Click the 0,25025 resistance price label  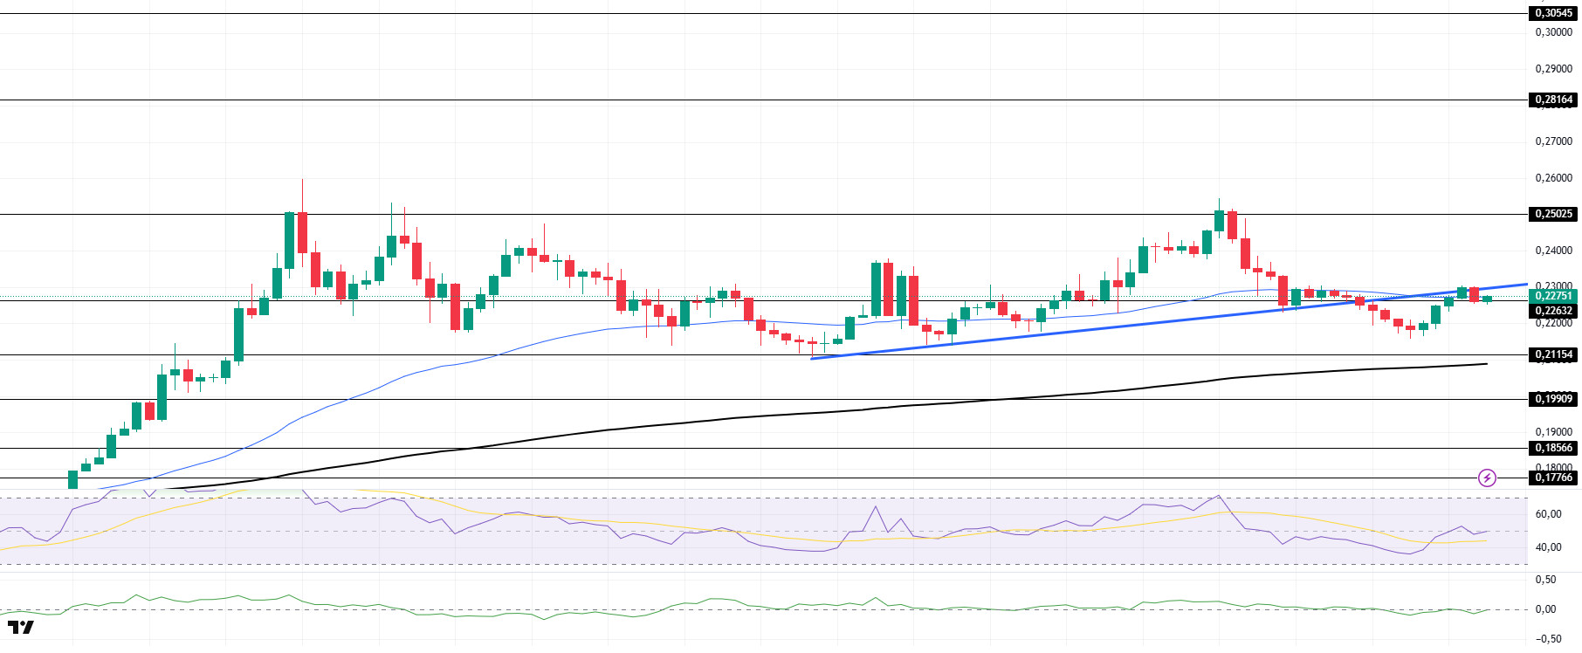1554,214
